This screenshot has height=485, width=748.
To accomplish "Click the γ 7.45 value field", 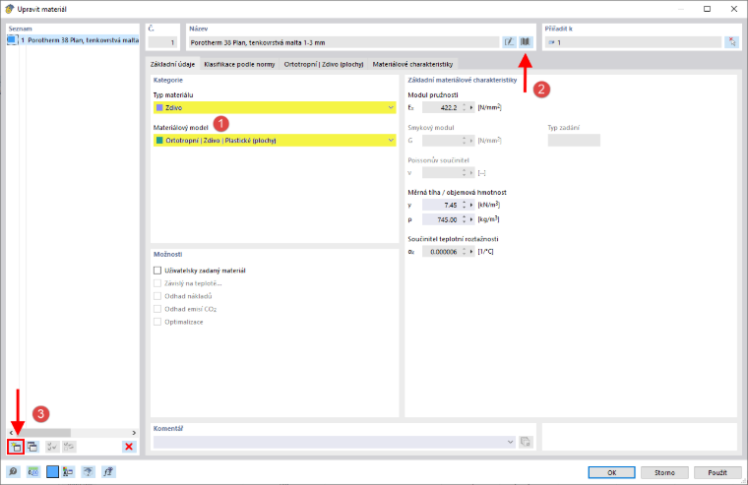I will [x=441, y=205].
